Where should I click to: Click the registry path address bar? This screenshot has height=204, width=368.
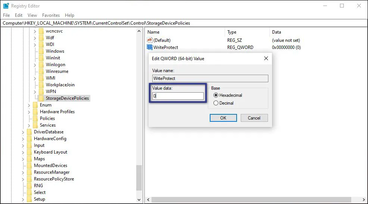[x=184, y=23]
